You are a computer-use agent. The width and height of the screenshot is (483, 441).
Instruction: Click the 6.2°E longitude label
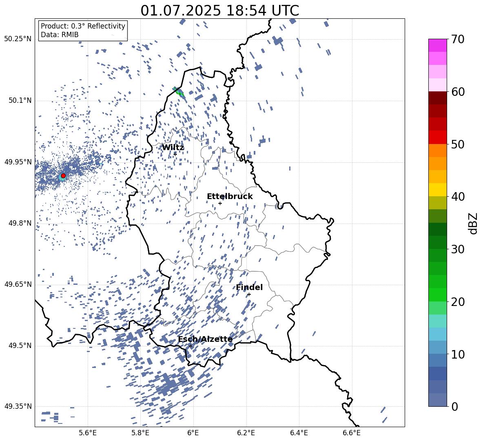pyautogui.click(x=246, y=433)
